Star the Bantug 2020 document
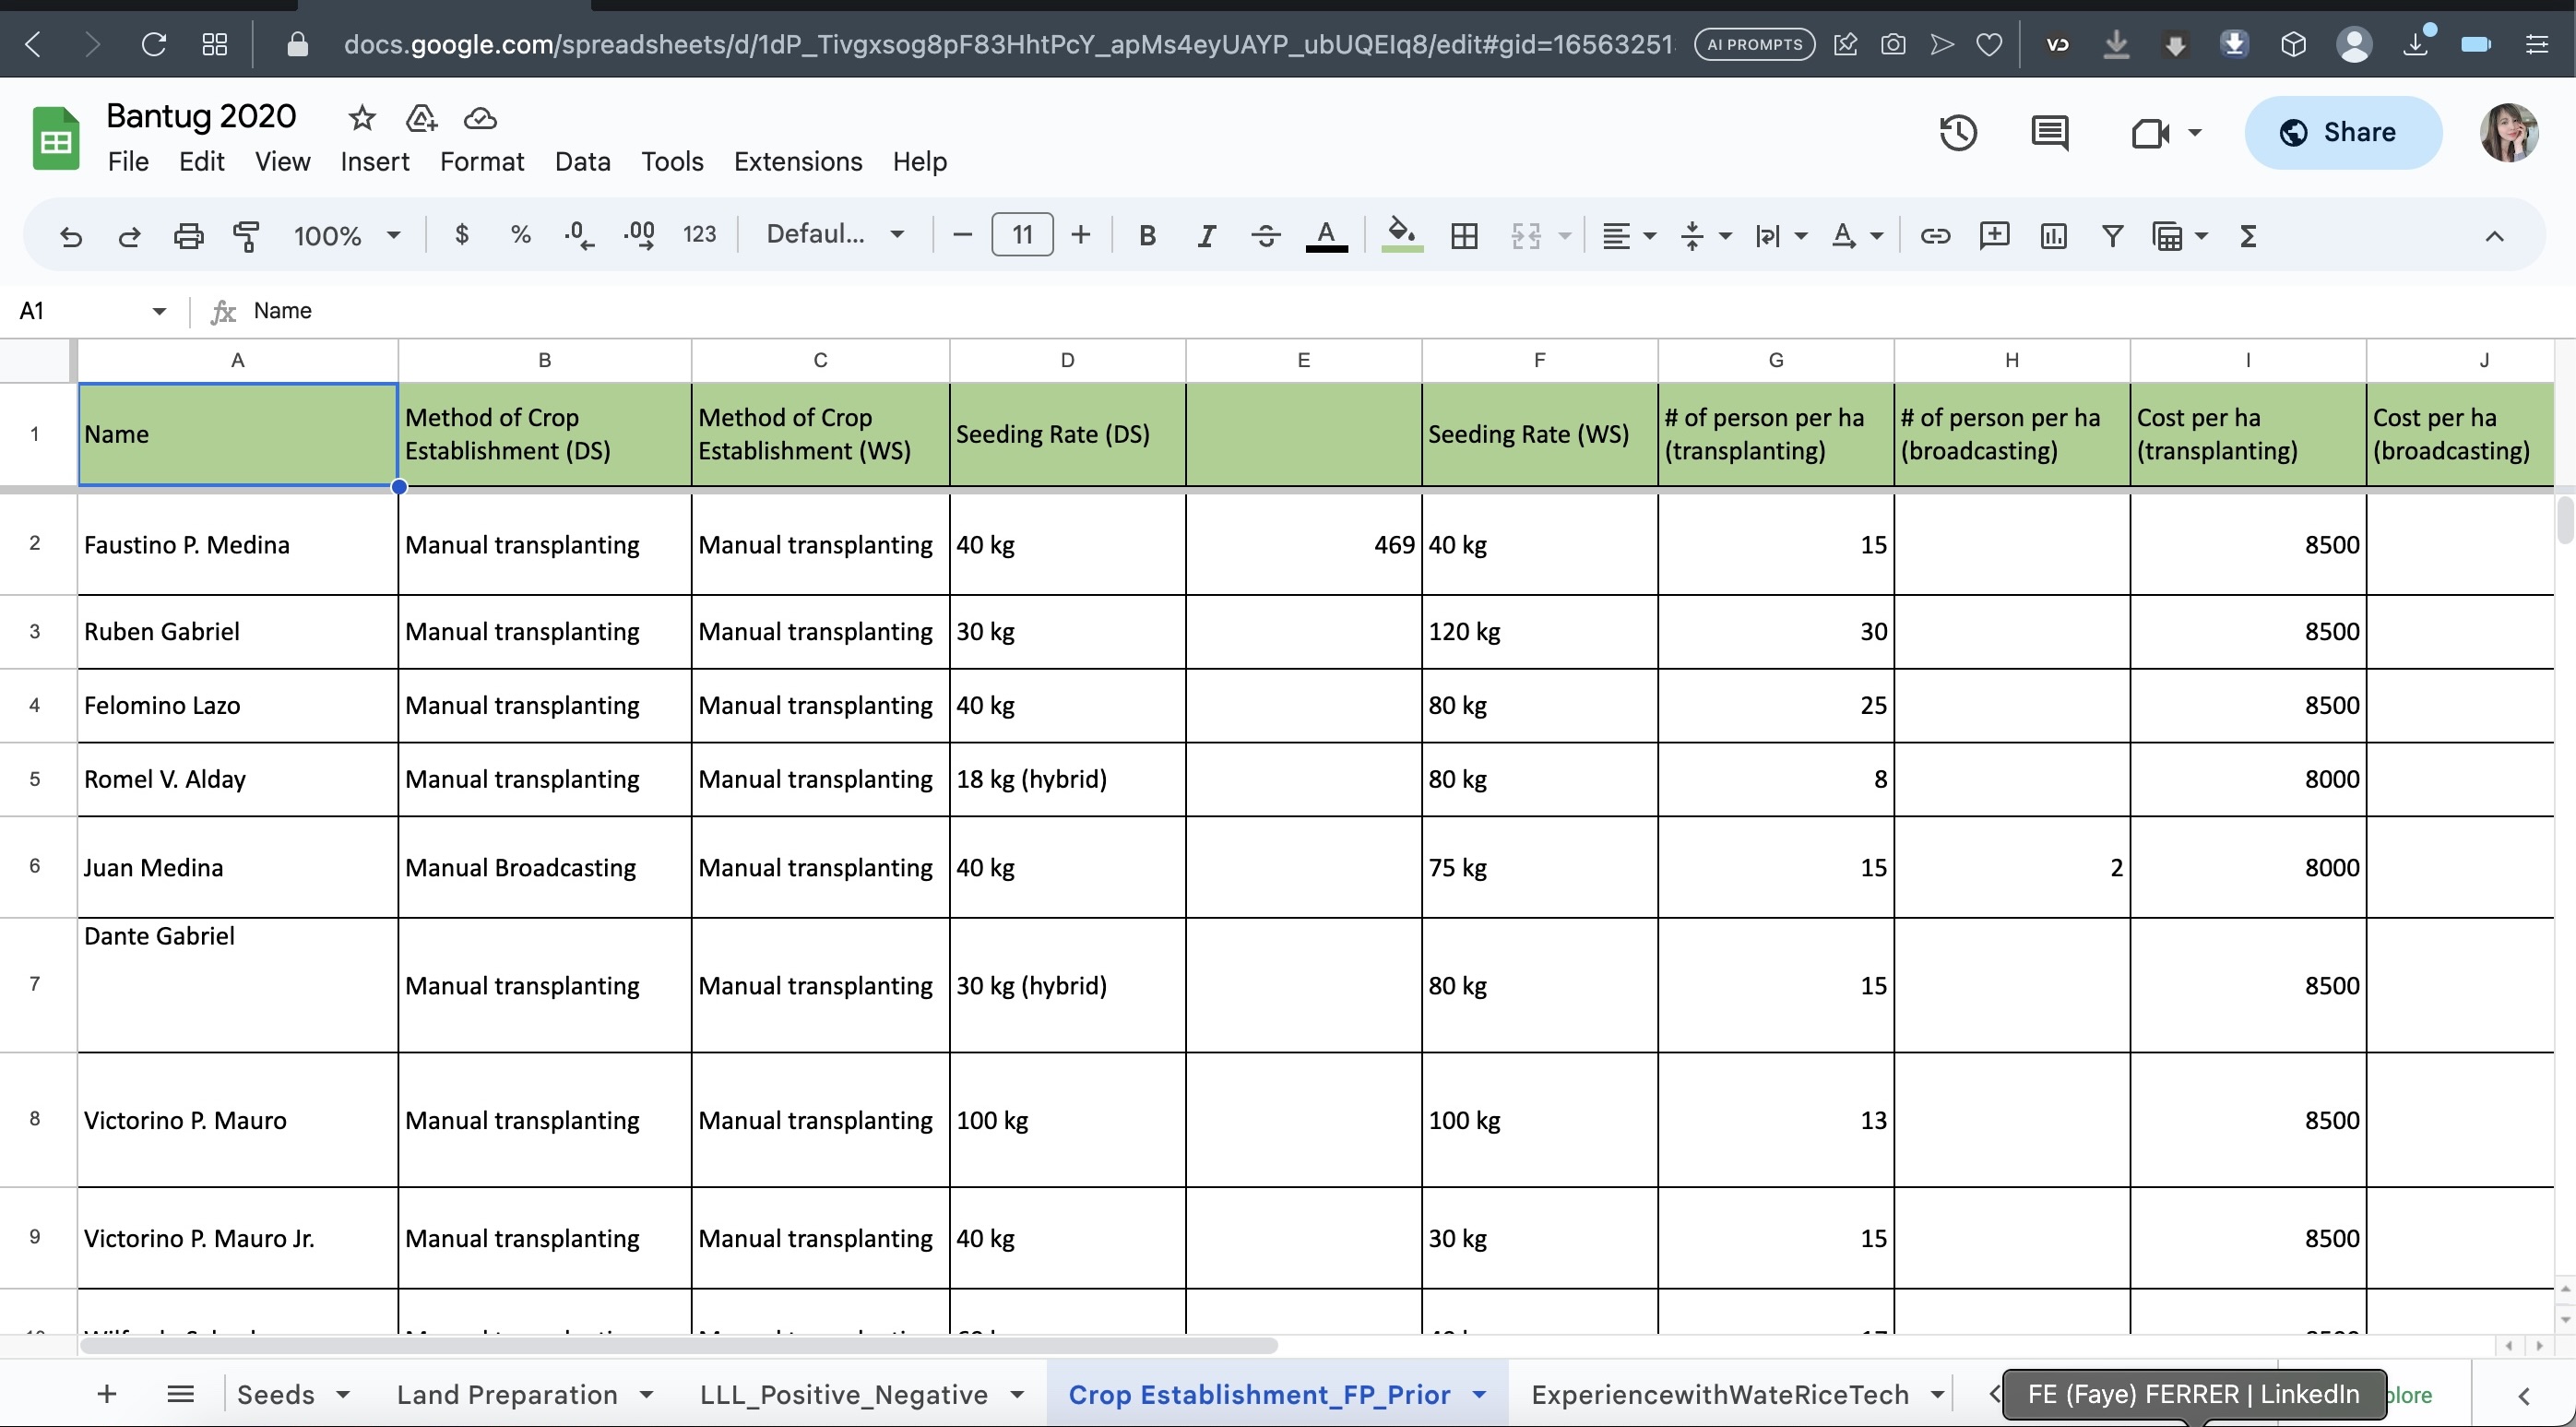This screenshot has height=1427, width=2576. [x=362, y=118]
